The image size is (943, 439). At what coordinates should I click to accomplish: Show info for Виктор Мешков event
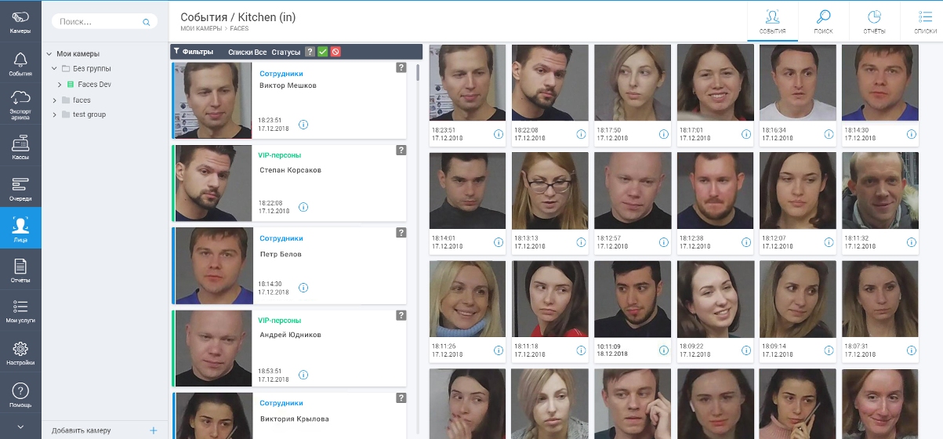pyautogui.click(x=303, y=124)
